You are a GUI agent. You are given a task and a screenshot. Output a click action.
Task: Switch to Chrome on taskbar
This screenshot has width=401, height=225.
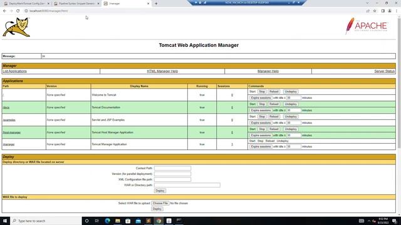(x=159, y=221)
